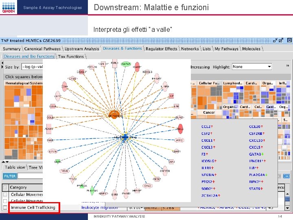Click the CXCL1 gene link
This screenshot has width=293, height=220.
click(207, 140)
